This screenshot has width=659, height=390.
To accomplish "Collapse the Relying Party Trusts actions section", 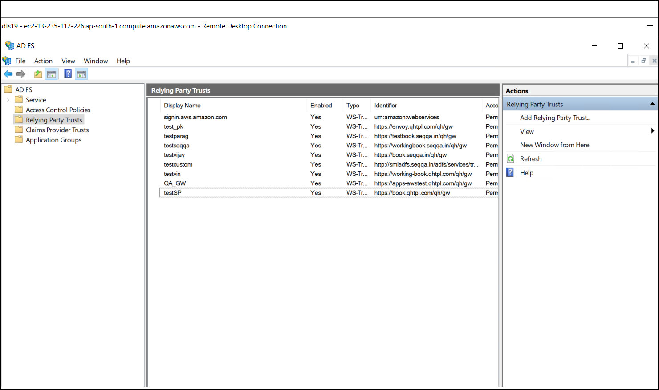I will [x=652, y=104].
